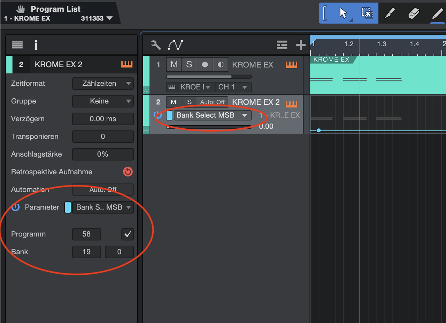Mute track 2 KROME EX 2
446x323 pixels.
(x=174, y=102)
